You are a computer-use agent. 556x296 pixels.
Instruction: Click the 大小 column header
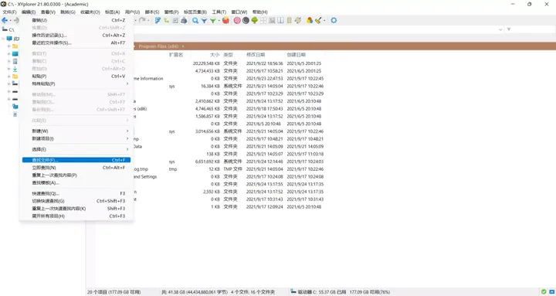tap(215, 55)
